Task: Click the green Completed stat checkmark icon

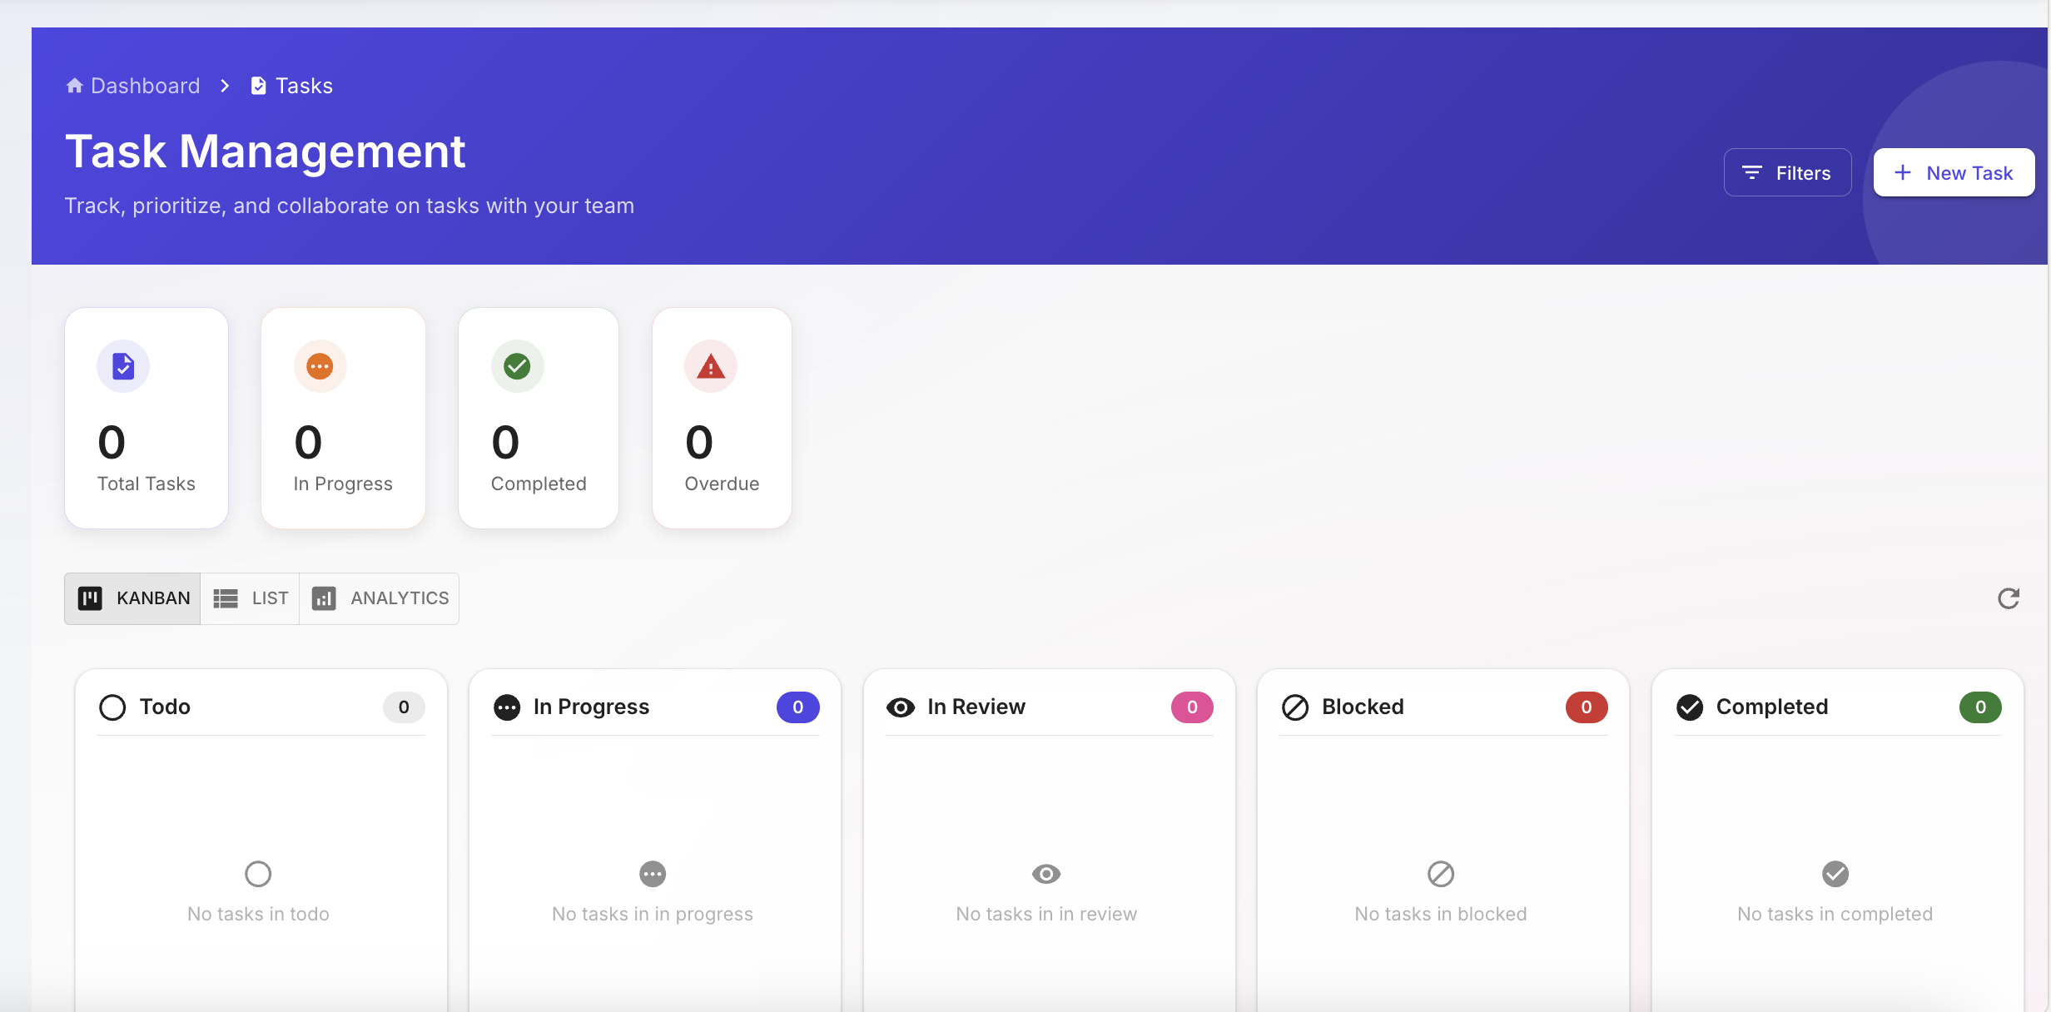Action: point(517,366)
